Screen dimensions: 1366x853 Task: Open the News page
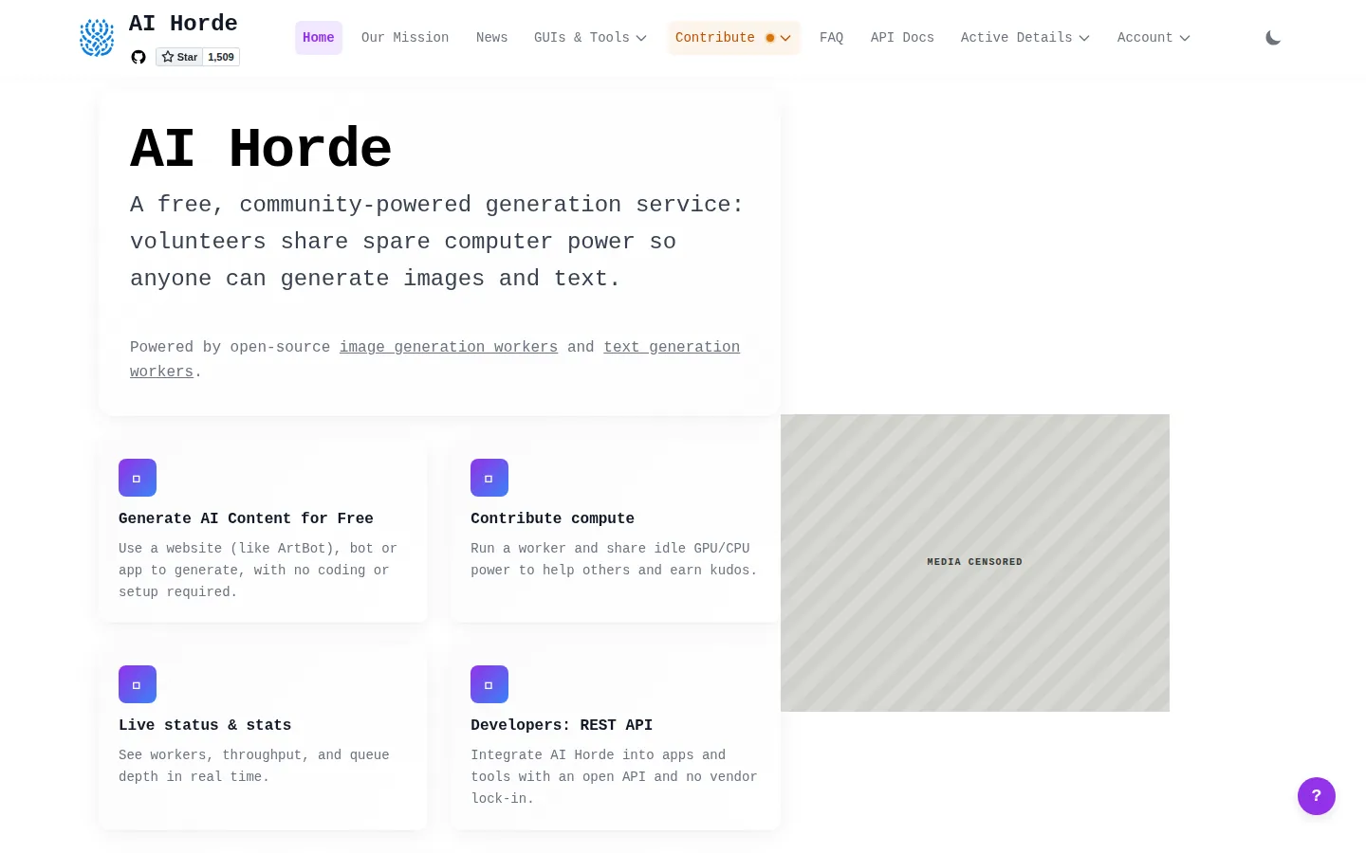491,38
